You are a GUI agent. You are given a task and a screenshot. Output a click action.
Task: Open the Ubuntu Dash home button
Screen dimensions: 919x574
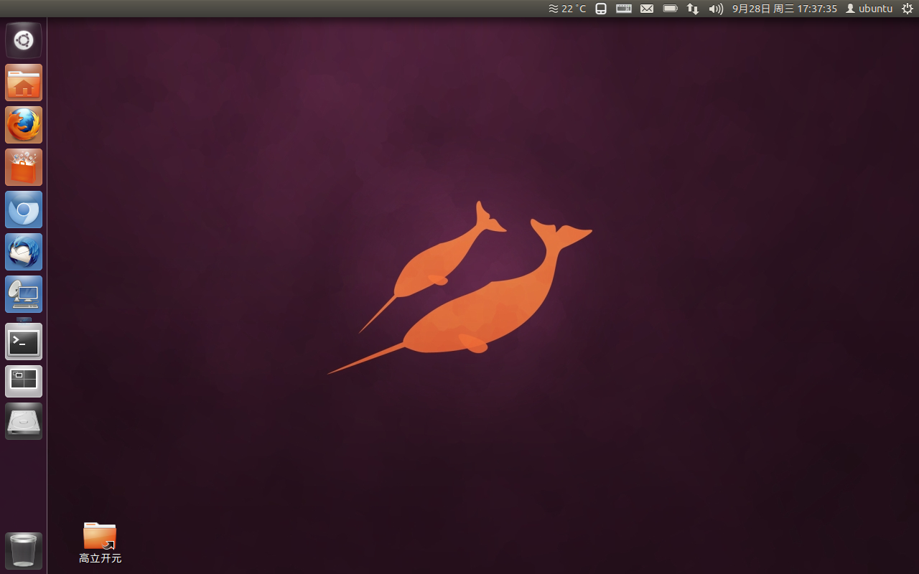24,40
